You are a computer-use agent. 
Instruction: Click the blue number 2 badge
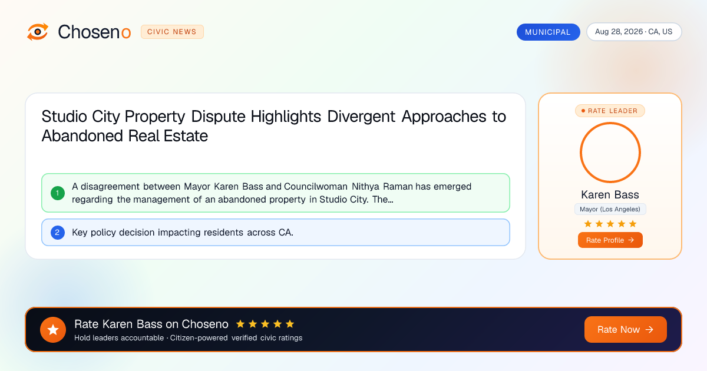click(x=58, y=232)
